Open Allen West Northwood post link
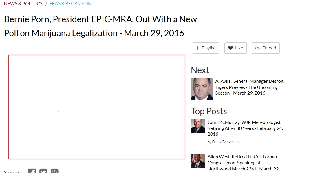The height and width of the screenshot is (173, 311). pyautogui.click(x=244, y=163)
